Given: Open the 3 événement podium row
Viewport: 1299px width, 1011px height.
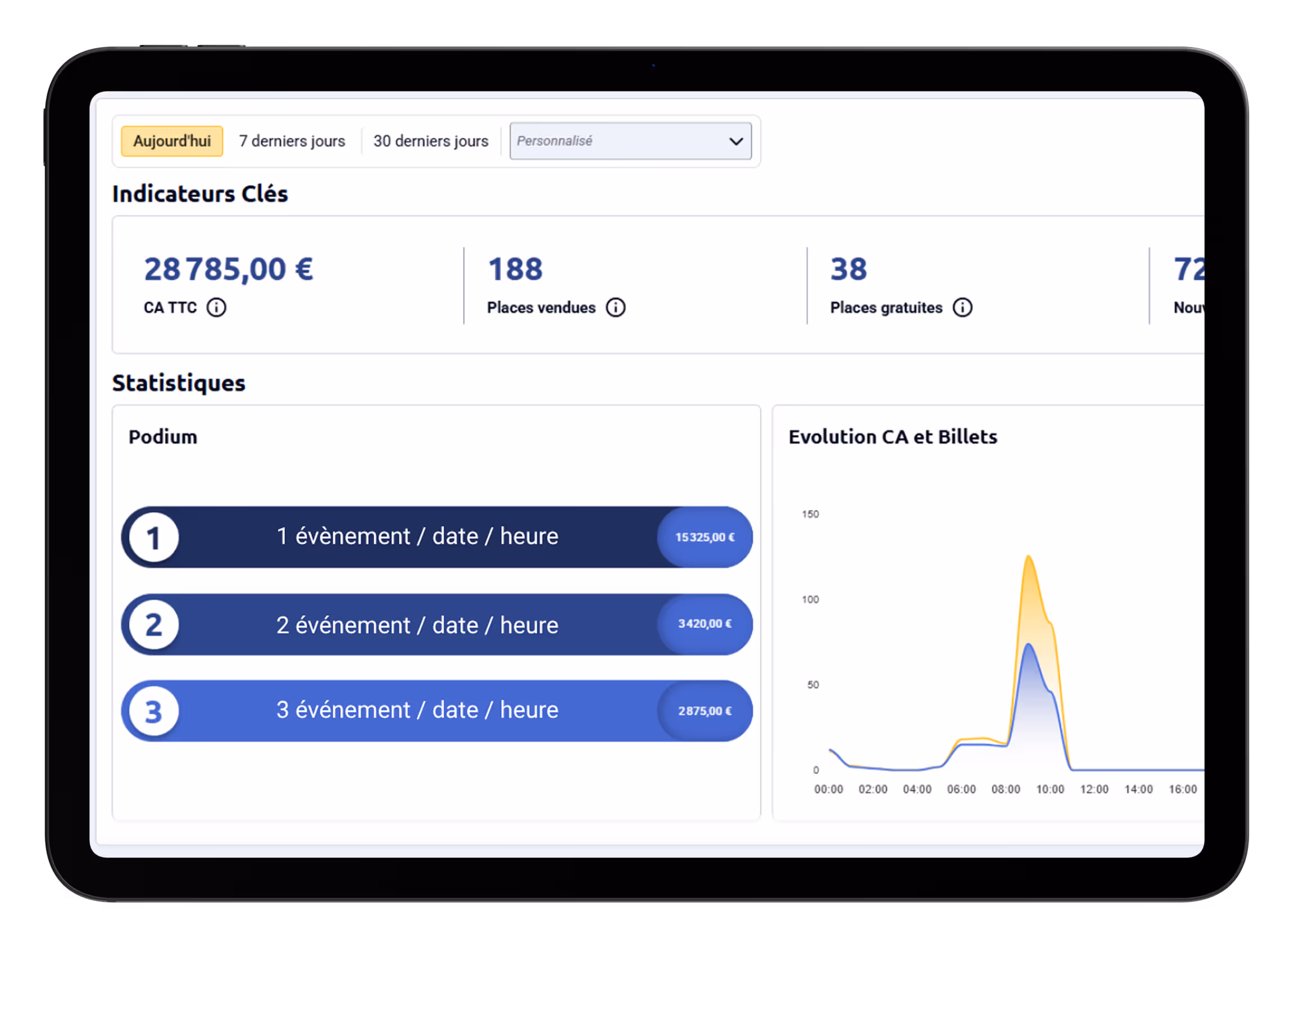Looking at the screenshot, I should (x=416, y=710).
